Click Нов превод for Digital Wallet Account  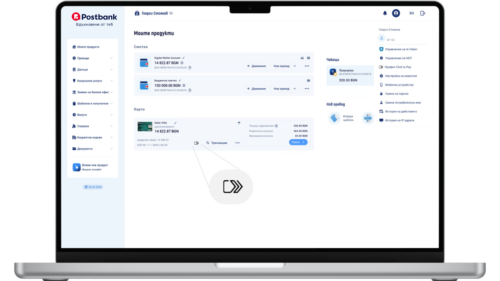pos(282,66)
